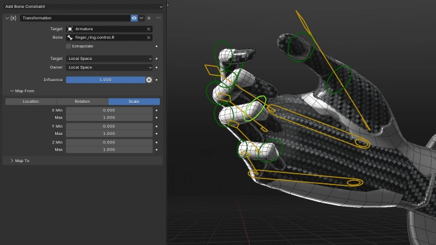The image size is (436, 245).
Task: Select the Scale Map From tab
Action: pyautogui.click(x=134, y=102)
